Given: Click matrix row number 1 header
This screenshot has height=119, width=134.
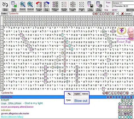Looking at the screenshot, I should tap(2, 28).
